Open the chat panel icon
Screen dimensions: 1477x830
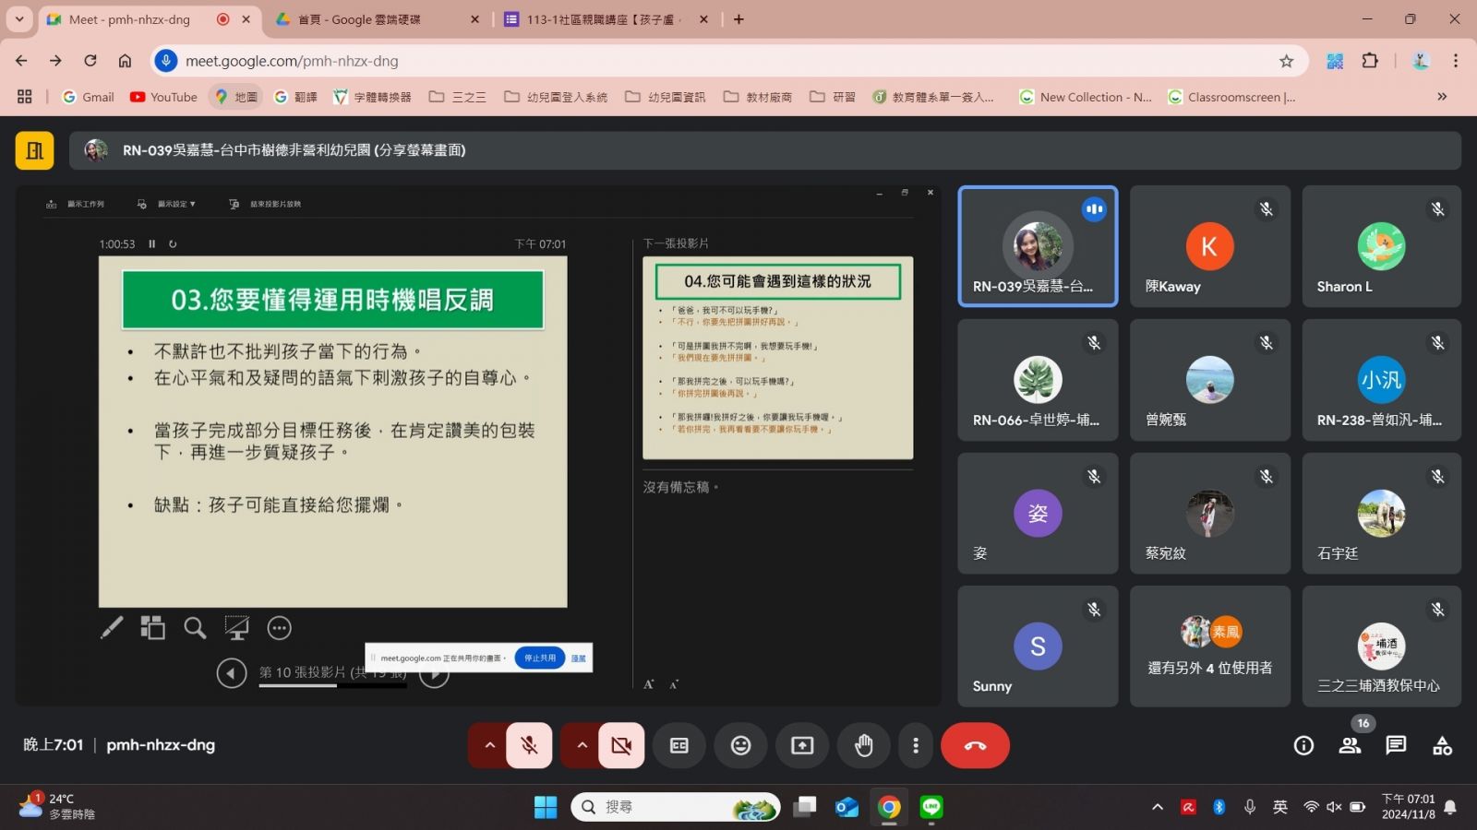[1396, 745]
